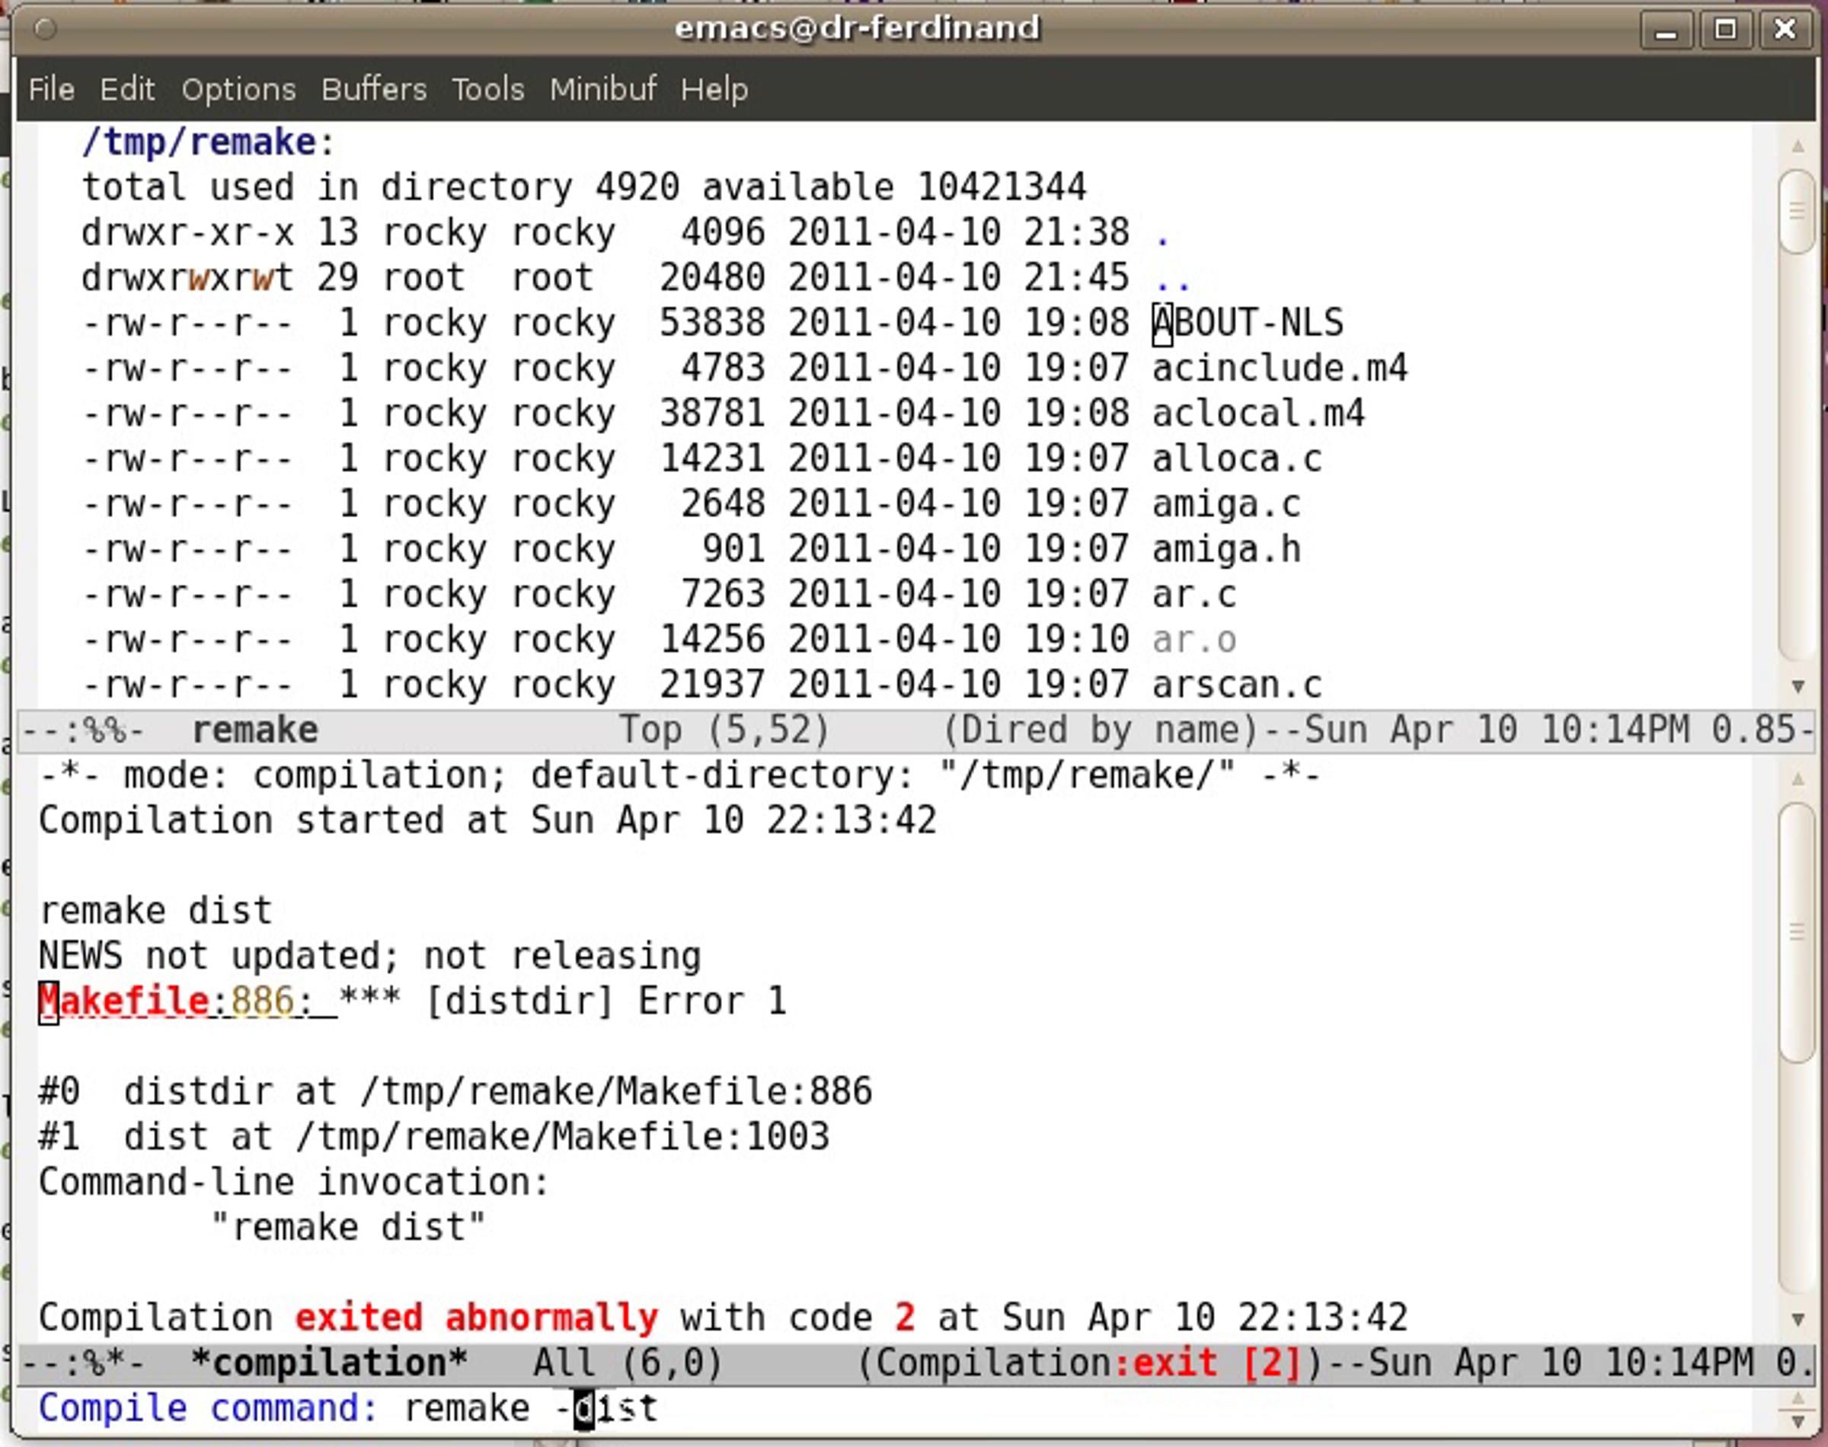Click up arrow of compilation pane scrollbar
1828x1447 pixels.
(x=1798, y=778)
